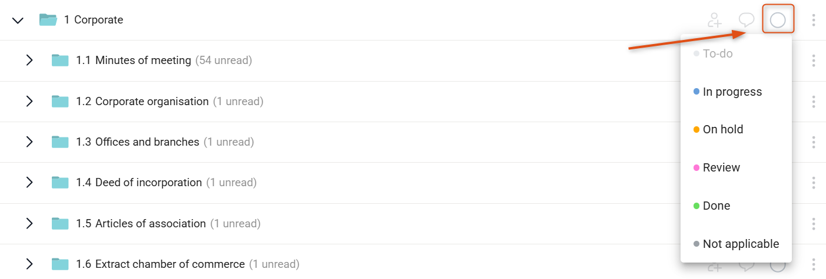
Task: Expand 1.6 Extract chamber of commerce folder
Action: click(x=29, y=264)
